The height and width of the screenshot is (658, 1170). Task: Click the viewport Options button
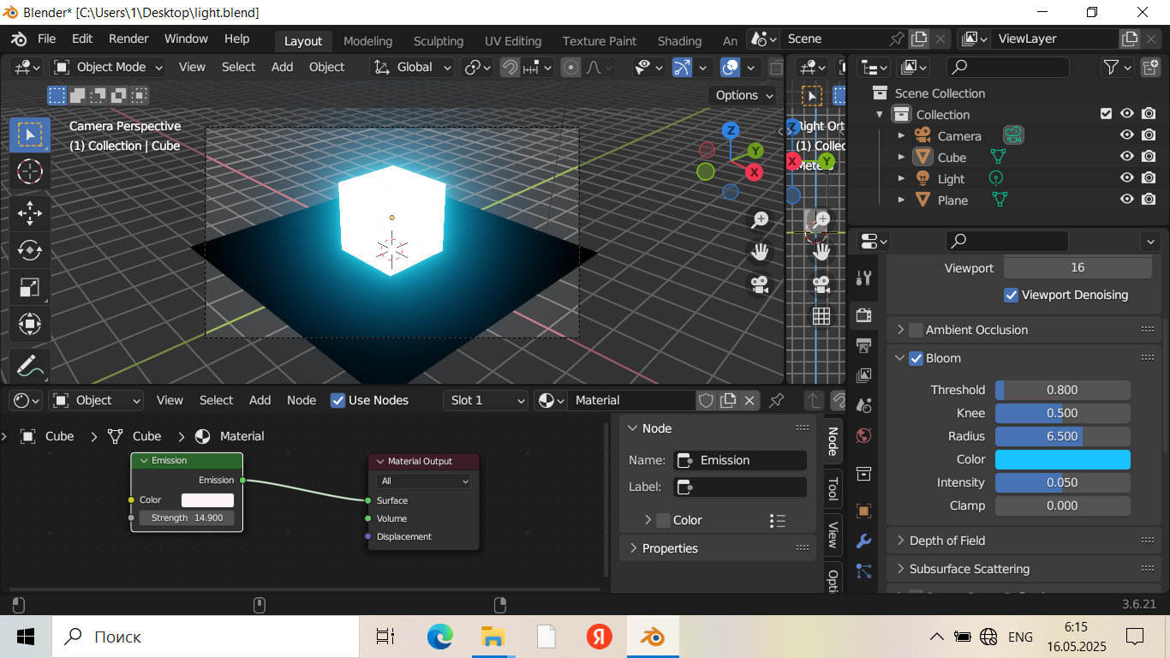pyautogui.click(x=743, y=95)
